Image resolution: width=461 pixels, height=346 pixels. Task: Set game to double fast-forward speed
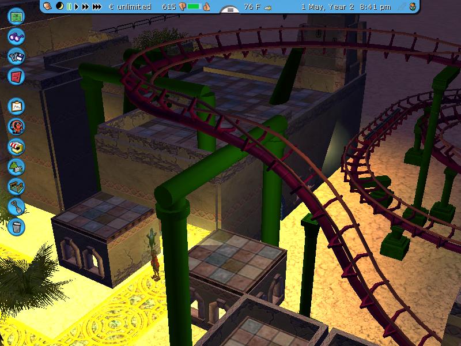85,6
